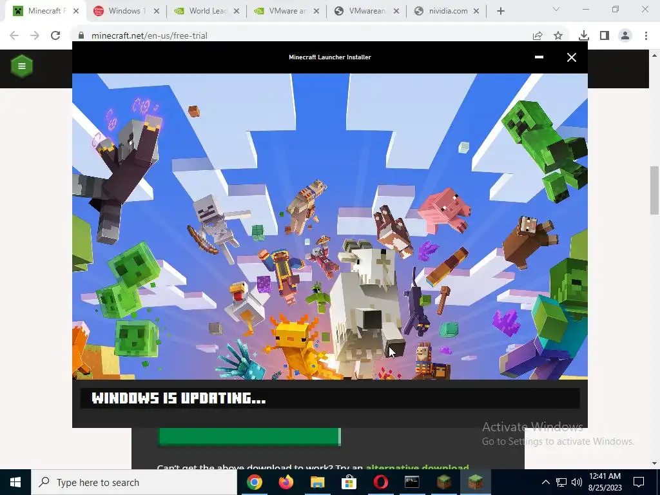View site security lock info

tap(82, 35)
